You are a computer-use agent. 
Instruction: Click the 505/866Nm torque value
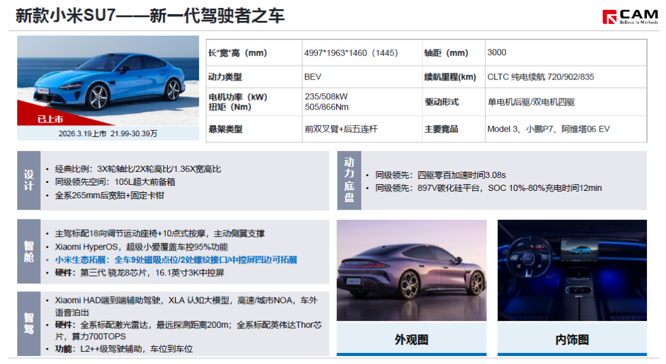[x=326, y=107]
